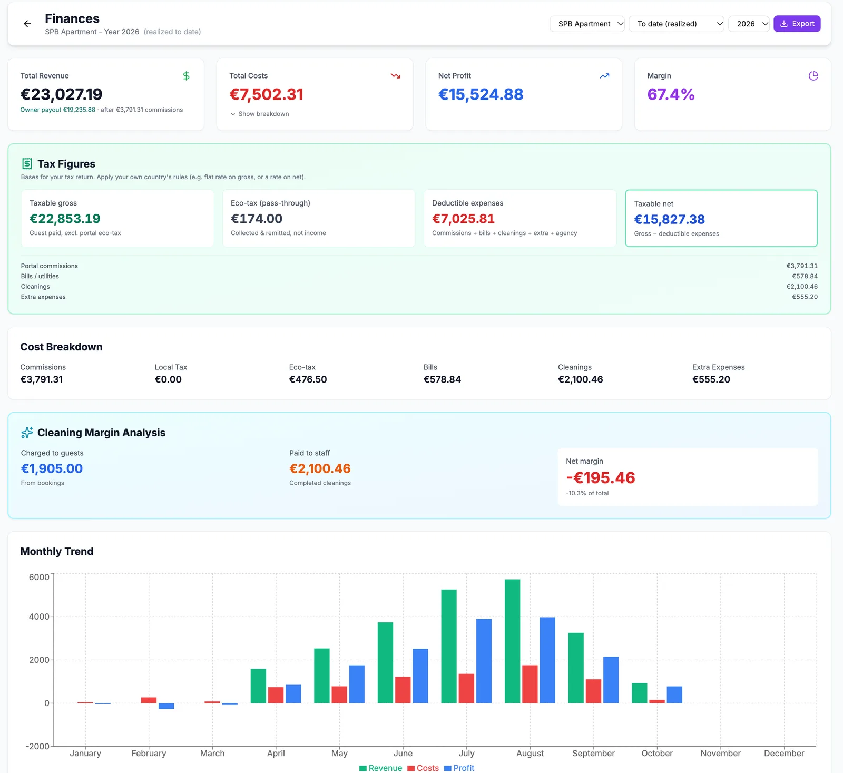Toggle Revenue series in chart legend
Screen dimensions: 843x773
coord(380,768)
